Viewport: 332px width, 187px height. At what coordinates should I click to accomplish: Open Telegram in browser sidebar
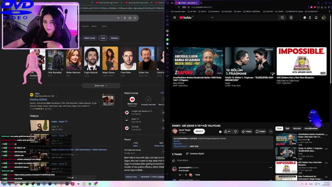point(167,44)
